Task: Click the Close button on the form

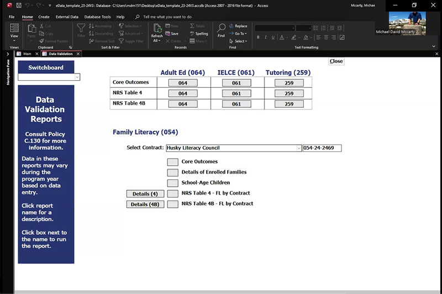Action: (336, 61)
